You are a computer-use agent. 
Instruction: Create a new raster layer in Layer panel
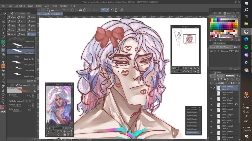pos(216,83)
